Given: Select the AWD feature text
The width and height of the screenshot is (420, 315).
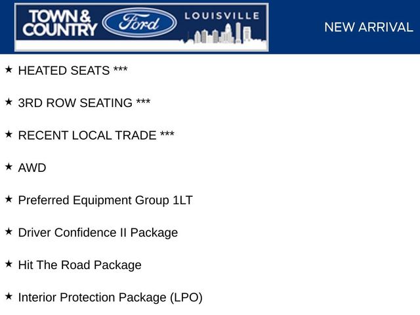Looking at the screenshot, I should pos(32,168).
